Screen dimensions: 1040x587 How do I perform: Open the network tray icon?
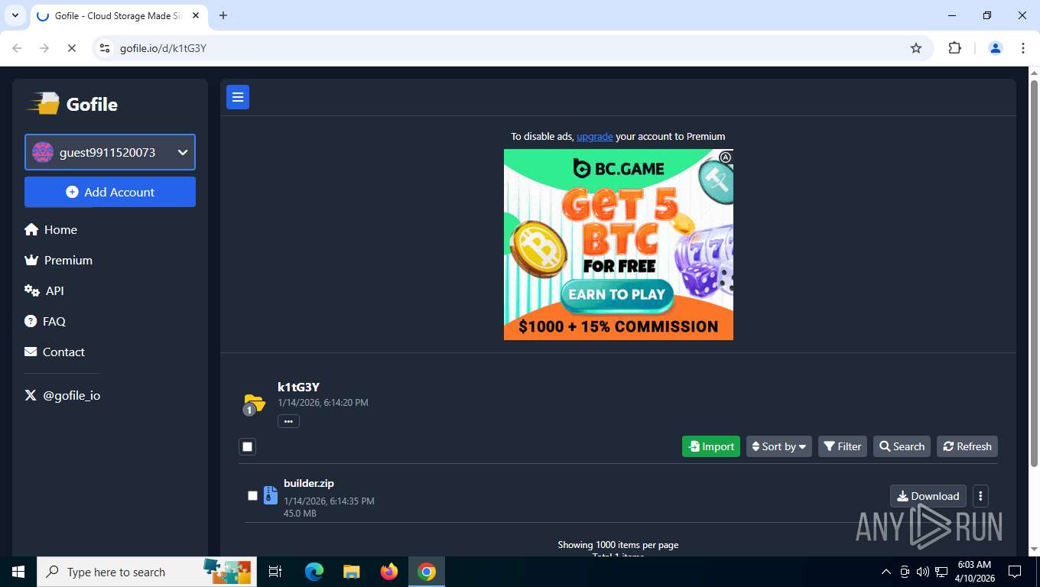[941, 572]
